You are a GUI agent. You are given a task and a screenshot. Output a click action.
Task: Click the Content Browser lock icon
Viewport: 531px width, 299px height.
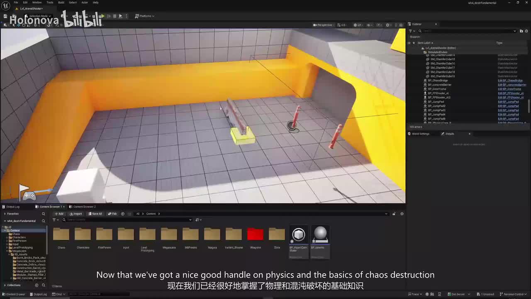pyautogui.click(x=394, y=214)
